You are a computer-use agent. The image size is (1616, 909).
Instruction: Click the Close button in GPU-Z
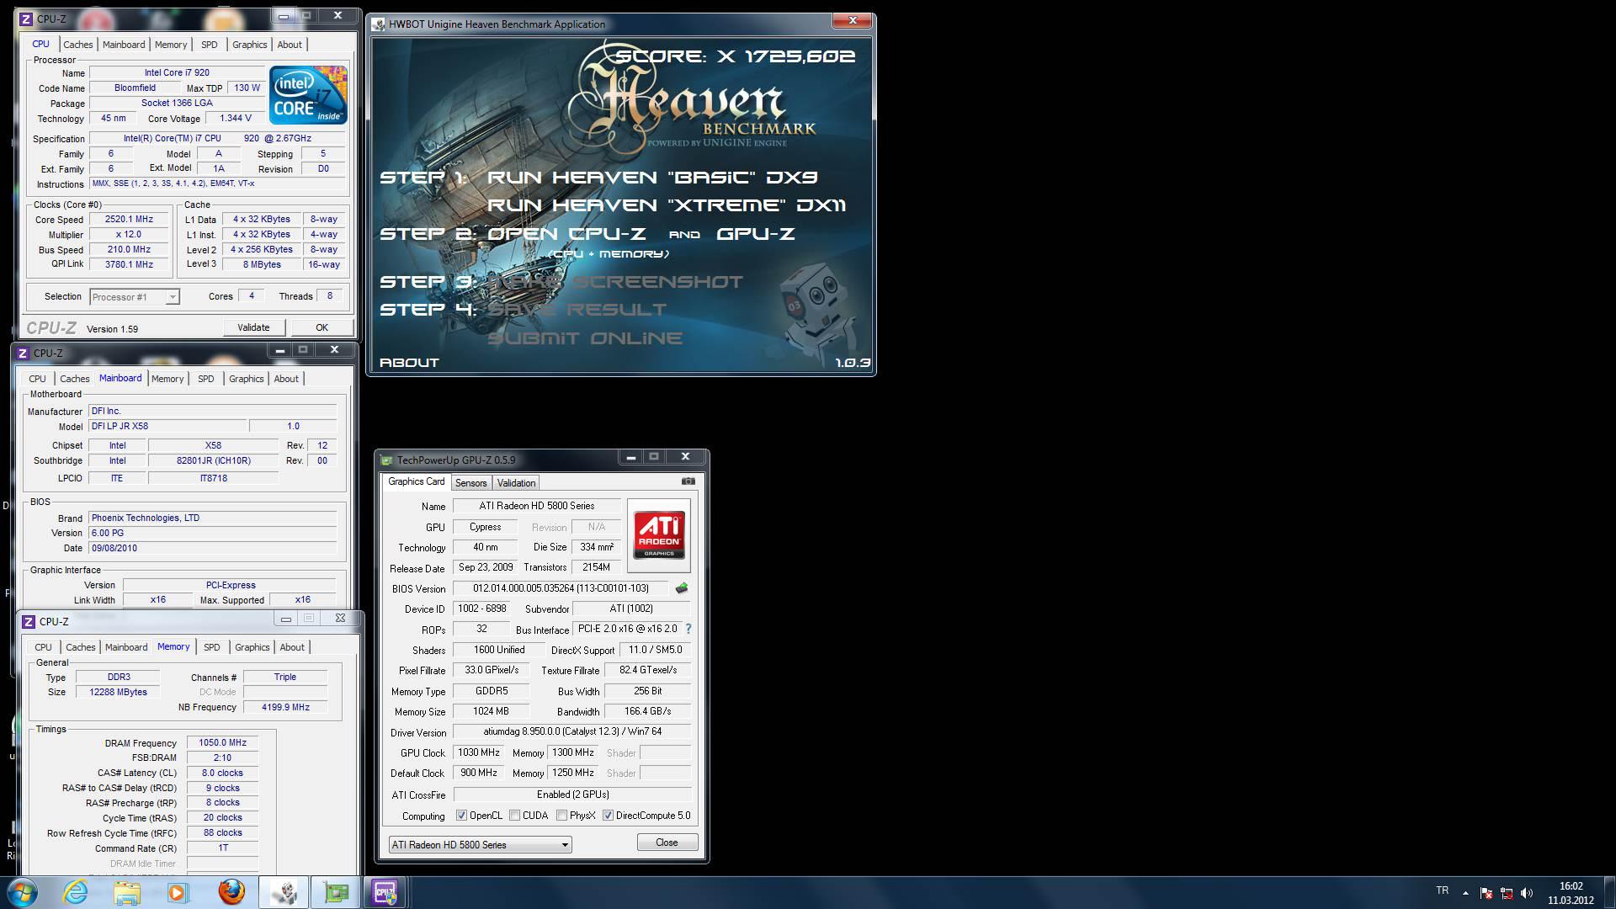tap(667, 843)
